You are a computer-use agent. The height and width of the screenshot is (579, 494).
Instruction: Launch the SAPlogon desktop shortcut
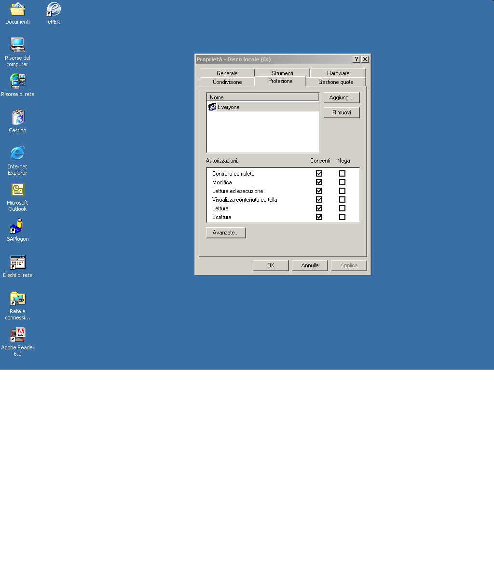17,226
